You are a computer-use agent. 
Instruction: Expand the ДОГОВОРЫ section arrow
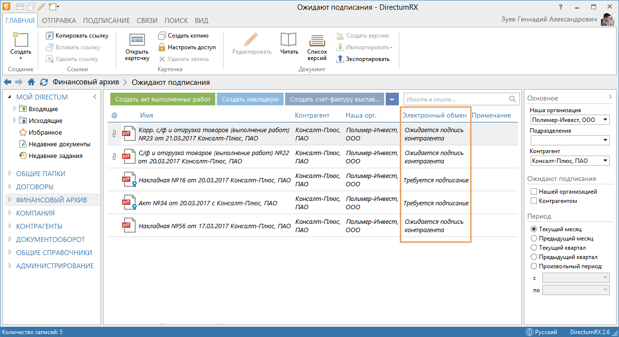tap(11, 187)
